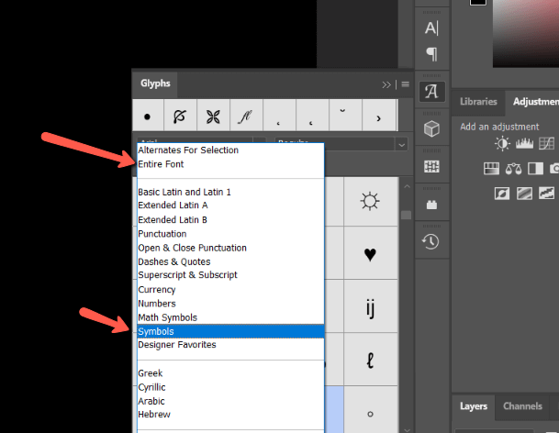Add a Brightness/Contrast adjustment

(x=502, y=144)
